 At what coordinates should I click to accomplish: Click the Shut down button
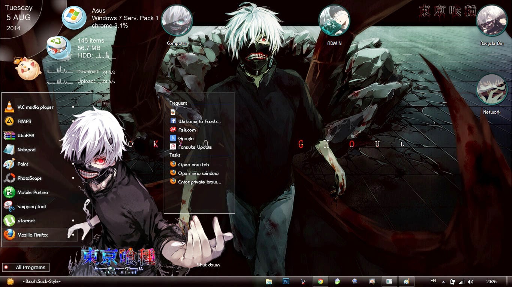pyautogui.click(x=208, y=265)
